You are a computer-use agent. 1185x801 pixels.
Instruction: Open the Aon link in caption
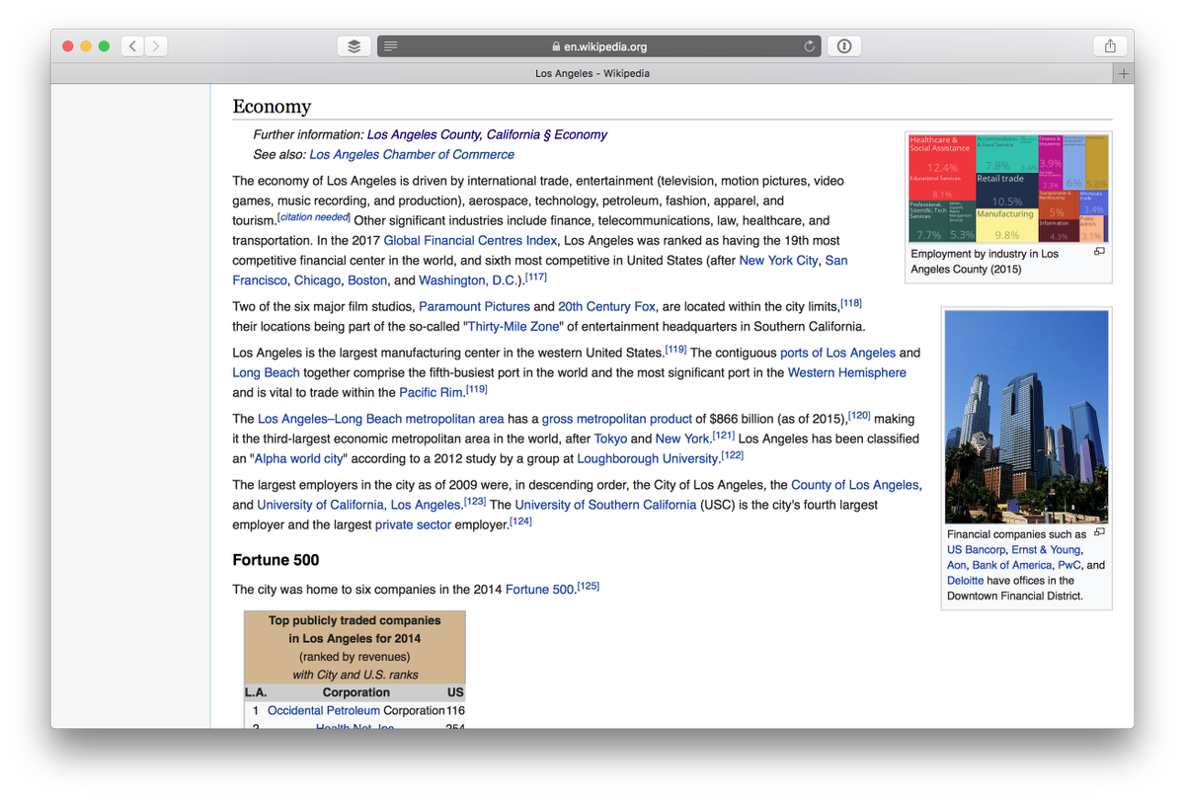point(957,565)
